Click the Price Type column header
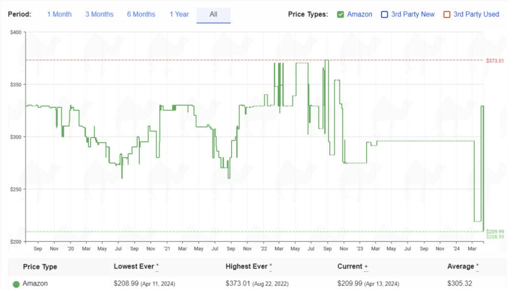 pos(40,267)
